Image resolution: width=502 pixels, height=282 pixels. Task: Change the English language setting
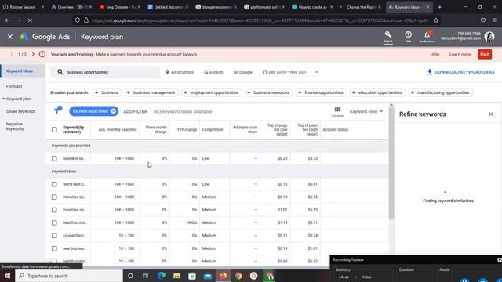pos(213,72)
